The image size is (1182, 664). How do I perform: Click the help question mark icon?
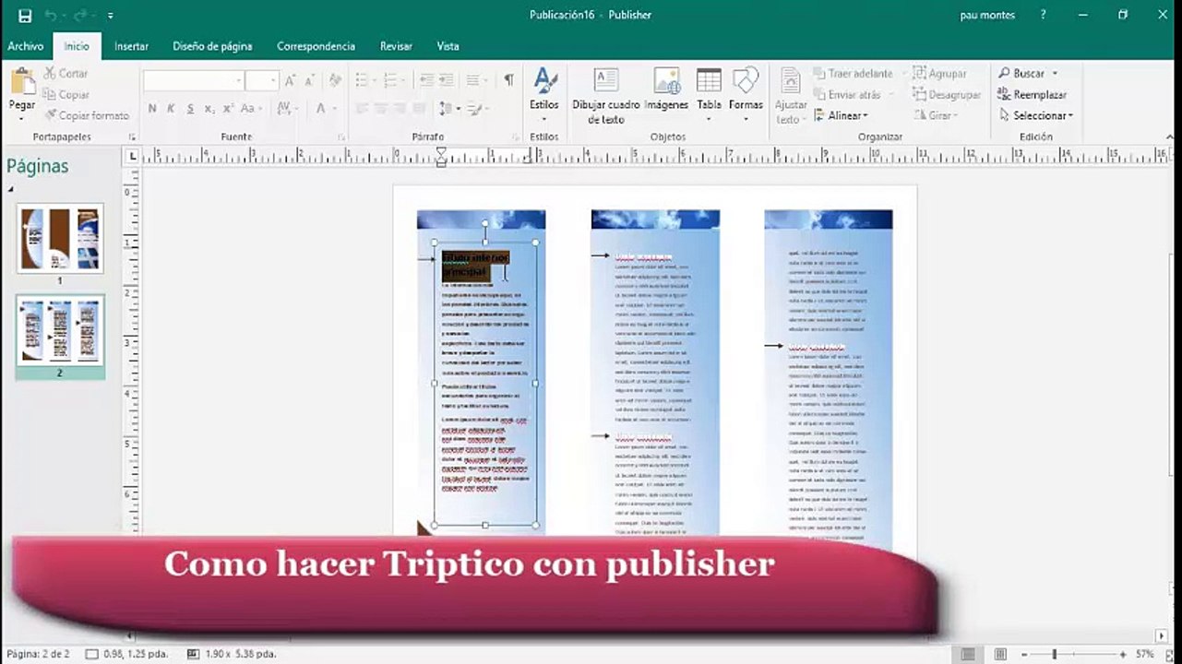1044,15
